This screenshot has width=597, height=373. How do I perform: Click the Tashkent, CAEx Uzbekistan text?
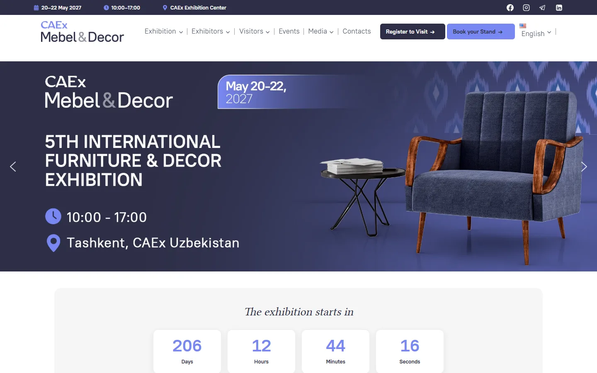(x=153, y=243)
